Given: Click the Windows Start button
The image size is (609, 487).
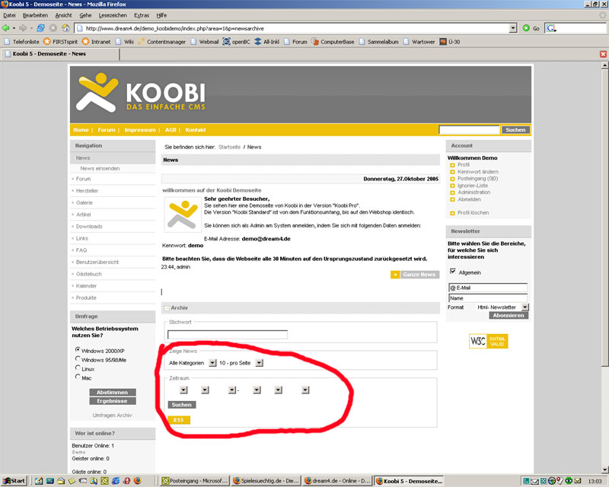Looking at the screenshot, I should [14, 481].
